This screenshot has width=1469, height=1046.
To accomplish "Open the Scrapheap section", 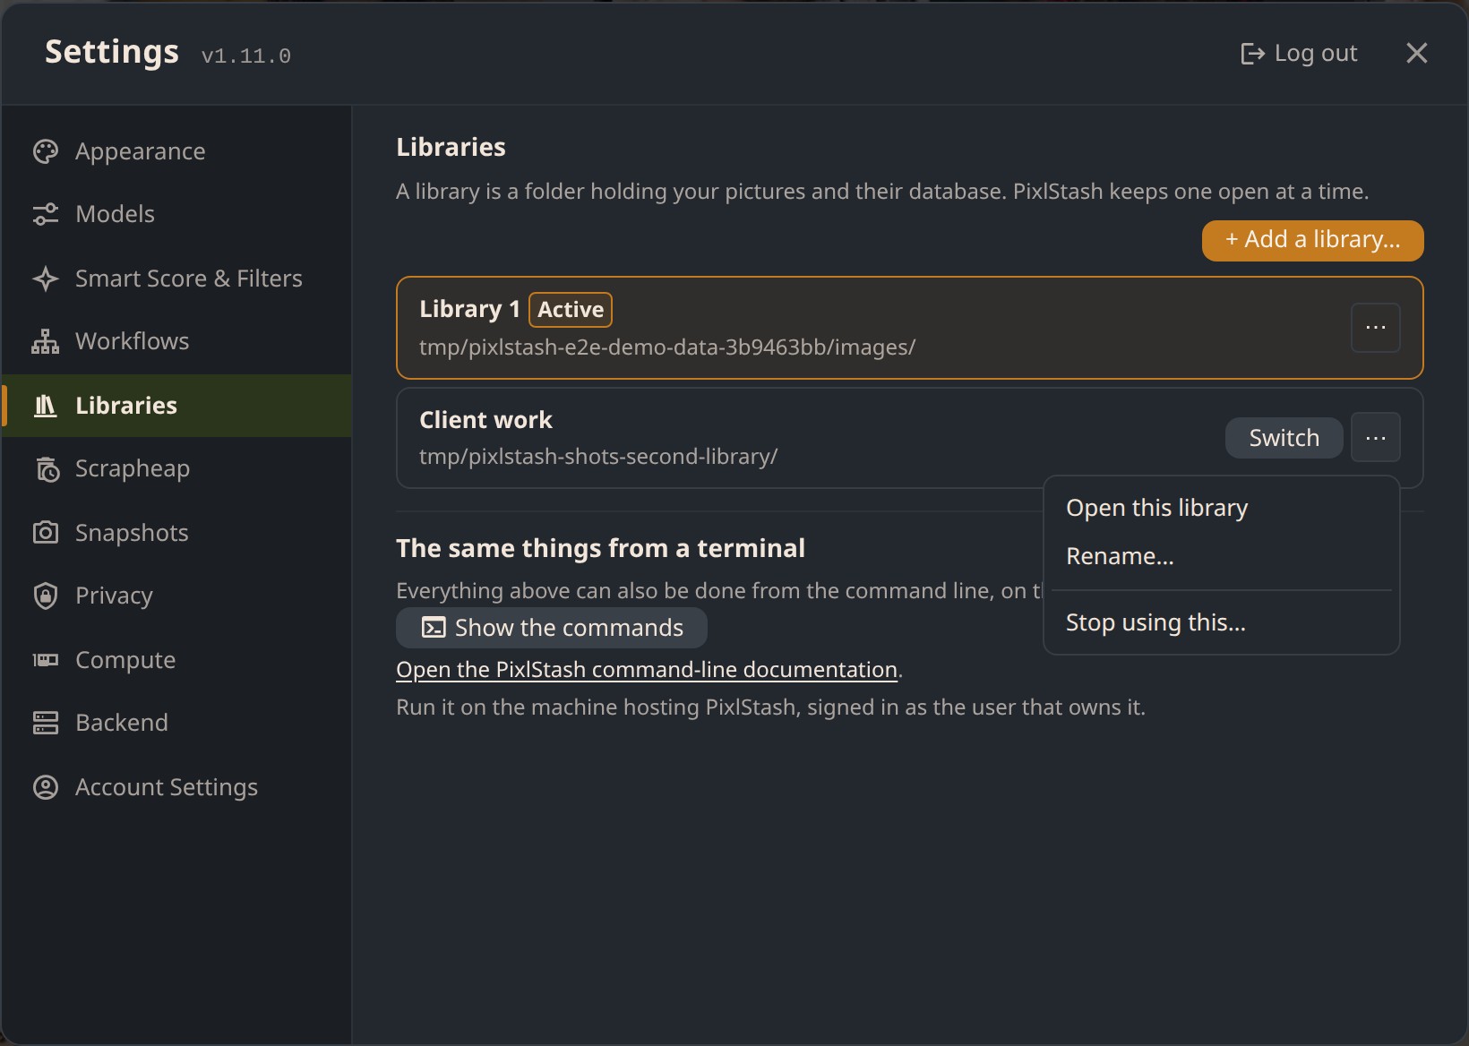I will [x=177, y=468].
